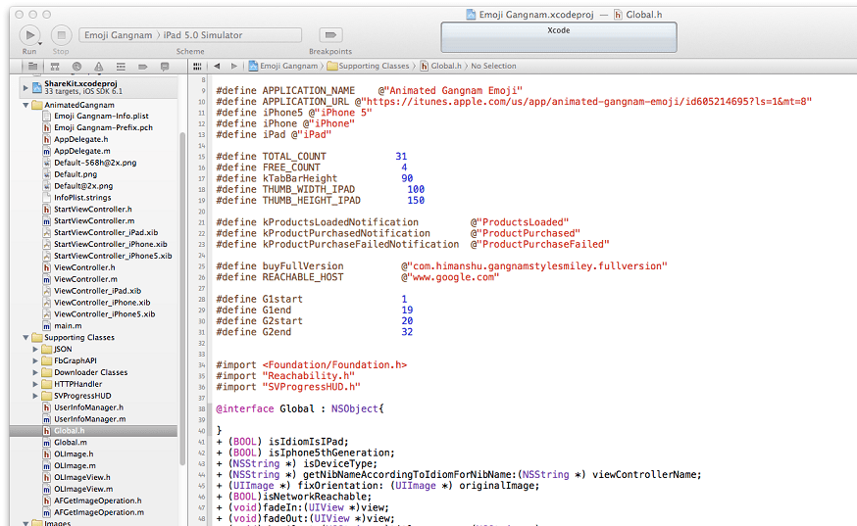Select Default.png image file
This screenshot has height=526, width=857.
pyautogui.click(x=76, y=174)
